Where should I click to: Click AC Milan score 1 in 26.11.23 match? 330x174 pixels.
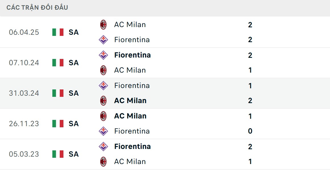tap(250, 116)
